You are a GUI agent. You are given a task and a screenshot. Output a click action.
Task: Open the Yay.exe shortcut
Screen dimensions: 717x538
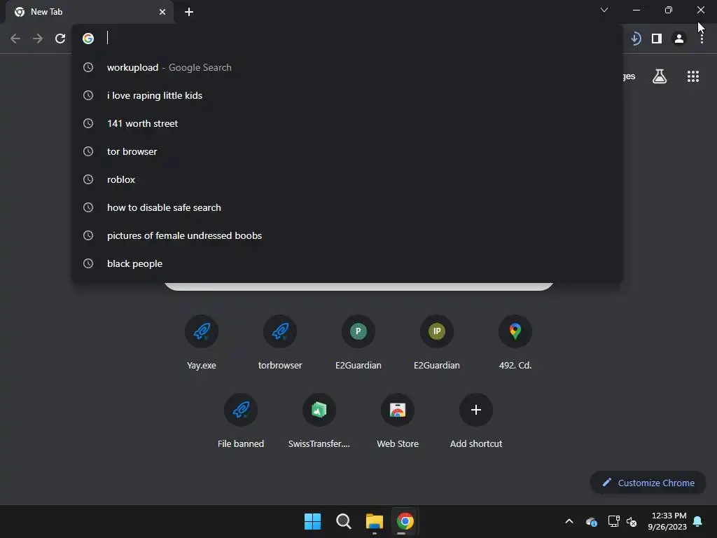pos(202,343)
